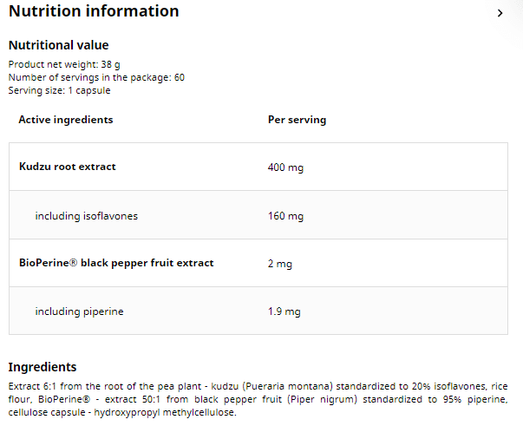Click the 160 mg value
Viewport: 523px width, 426px height.
(285, 216)
